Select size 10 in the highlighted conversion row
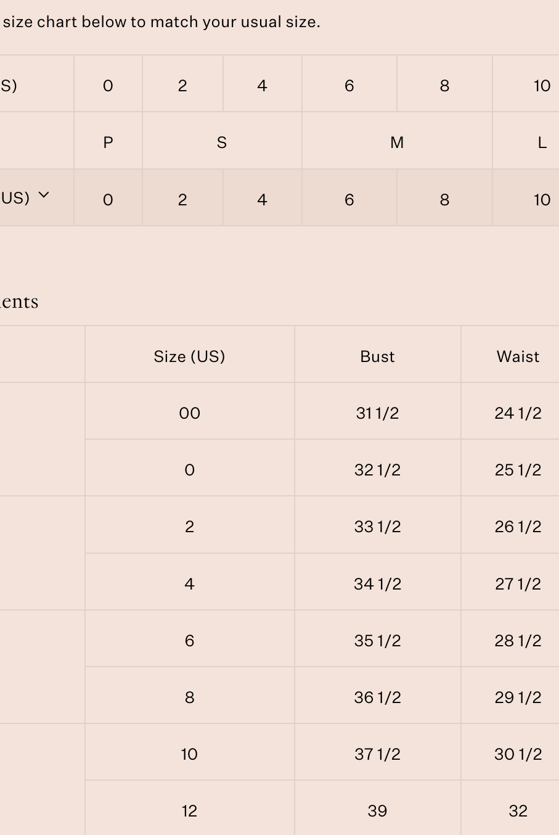 (542, 200)
